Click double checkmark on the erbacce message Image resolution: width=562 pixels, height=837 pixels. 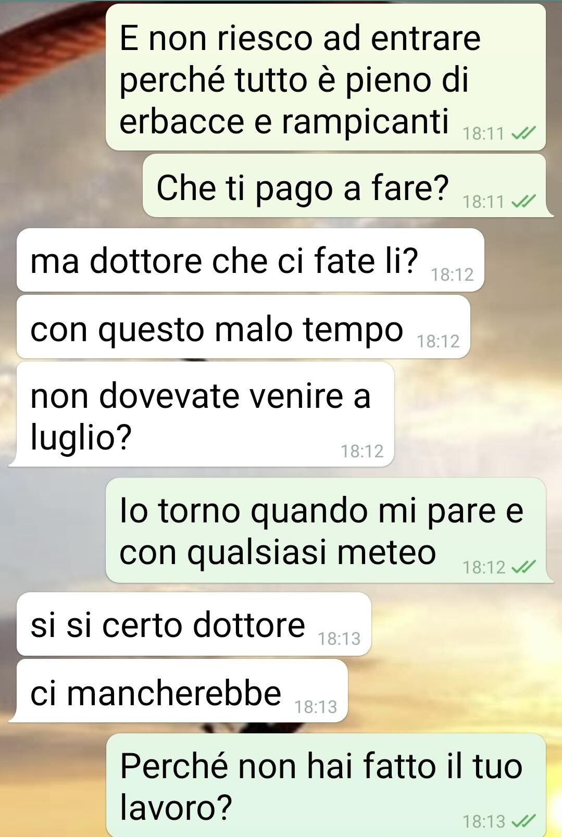click(523, 134)
